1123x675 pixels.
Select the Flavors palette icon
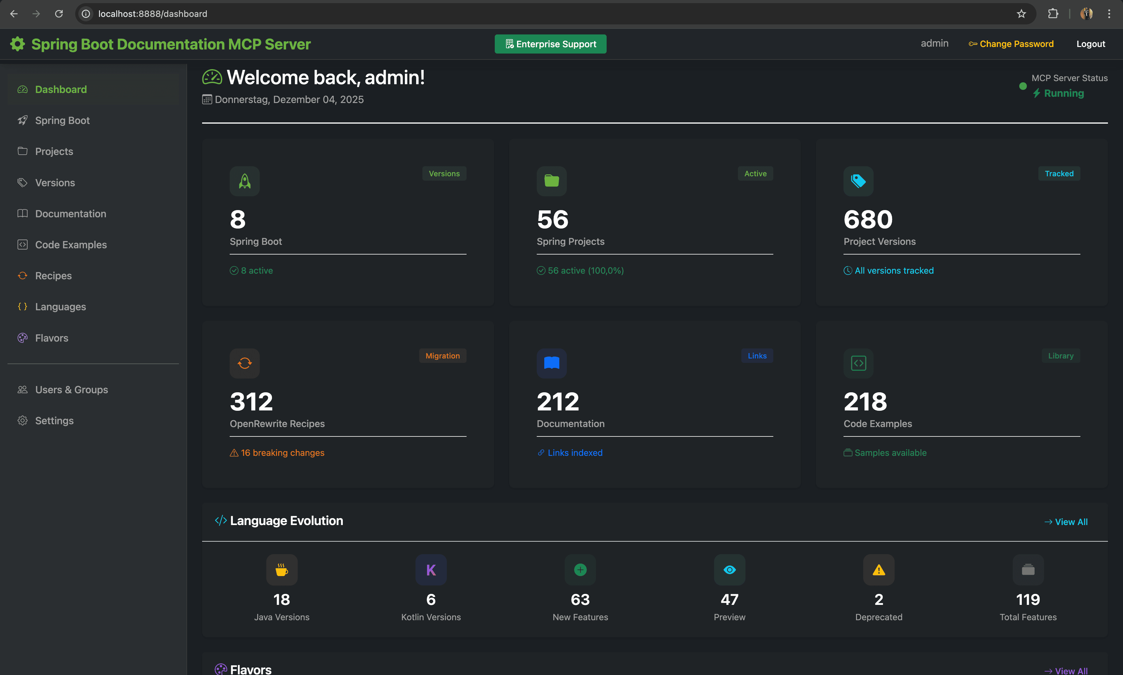pos(22,337)
